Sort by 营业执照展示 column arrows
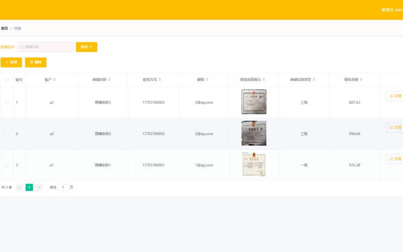403x252 pixels. coord(263,80)
